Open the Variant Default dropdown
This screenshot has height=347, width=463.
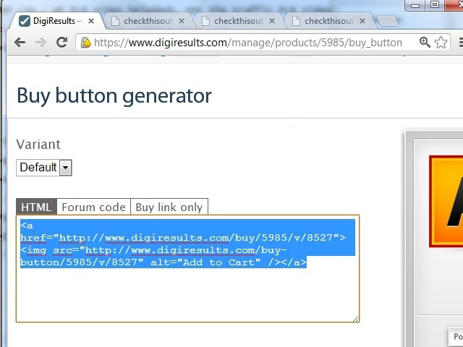click(x=44, y=168)
